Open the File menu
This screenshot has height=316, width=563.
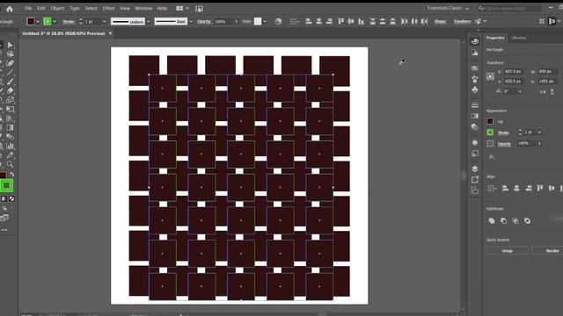pos(28,8)
